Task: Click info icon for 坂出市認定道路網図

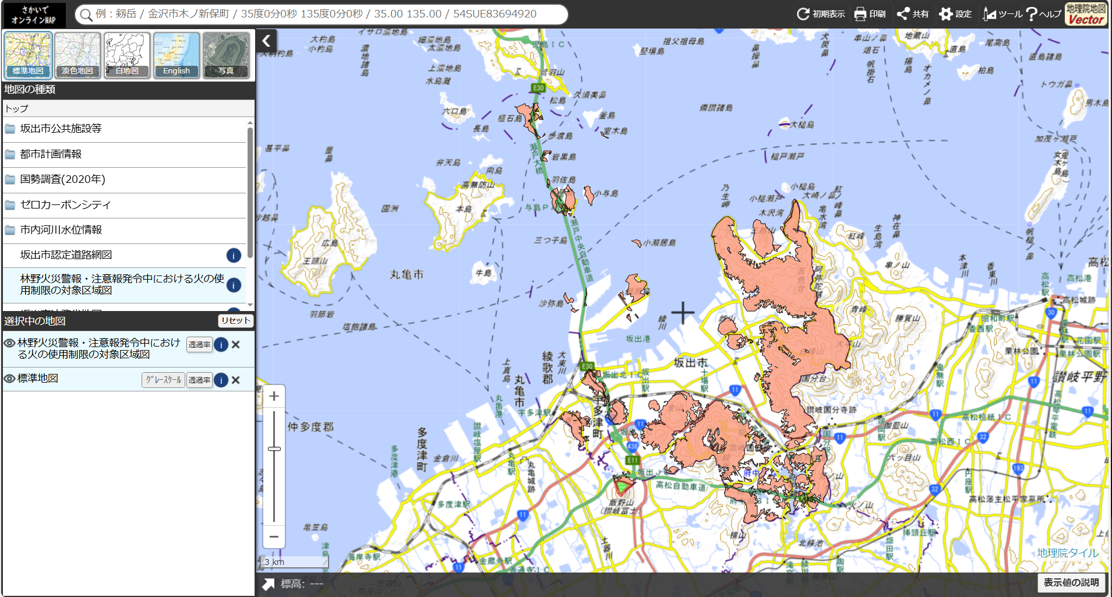Action: [x=234, y=255]
